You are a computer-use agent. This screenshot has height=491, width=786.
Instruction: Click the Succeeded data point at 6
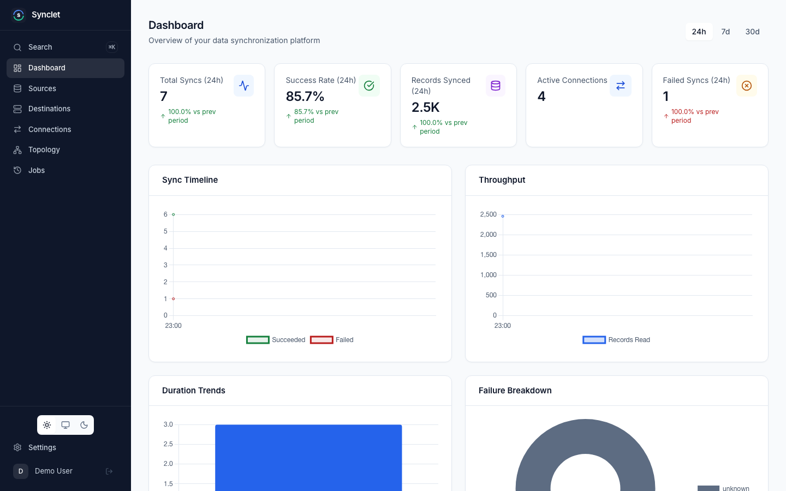(173, 214)
